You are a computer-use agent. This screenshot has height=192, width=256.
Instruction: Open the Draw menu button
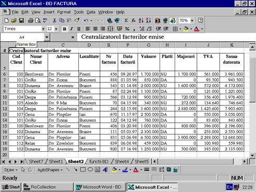[x=10, y=170]
